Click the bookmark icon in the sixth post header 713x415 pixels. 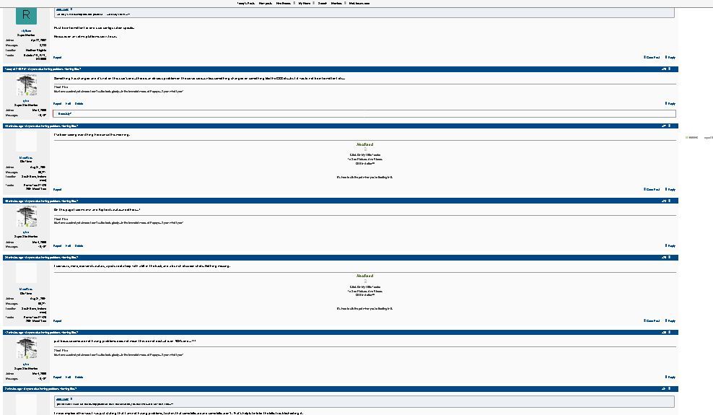[670, 332]
